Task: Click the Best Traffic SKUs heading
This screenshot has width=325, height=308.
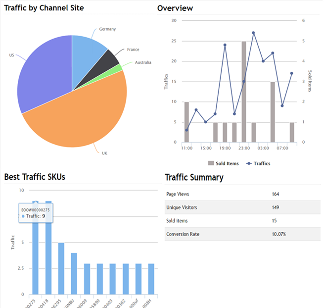Action: 35,177
